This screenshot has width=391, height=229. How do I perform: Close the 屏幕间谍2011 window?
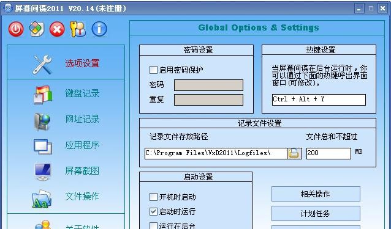pyautogui.click(x=382, y=9)
